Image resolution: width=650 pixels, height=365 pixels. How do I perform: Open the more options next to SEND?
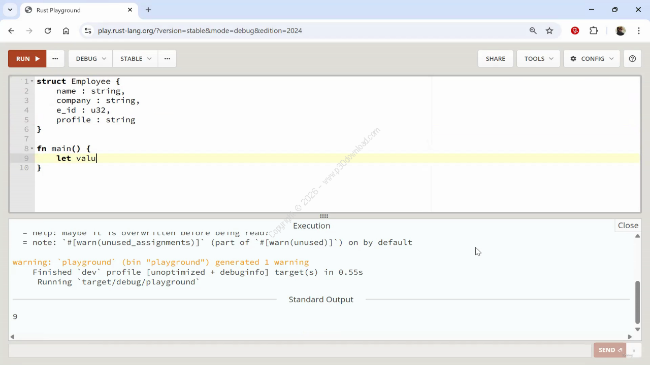634,350
